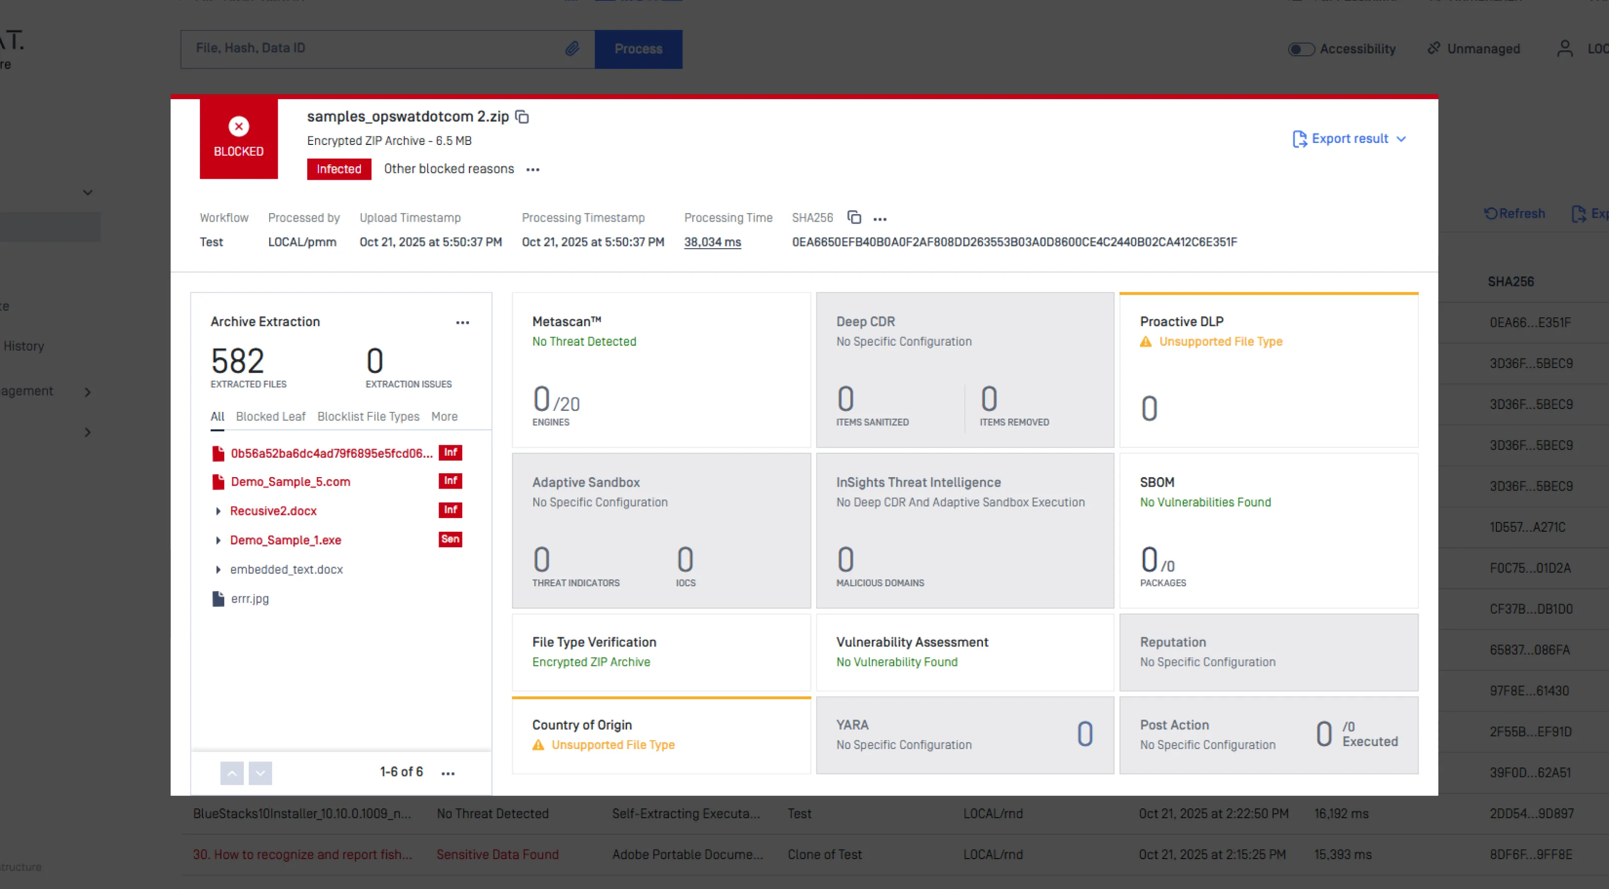This screenshot has height=889, width=1609.
Task: Go to previous page of extracted files
Action: pyautogui.click(x=232, y=773)
